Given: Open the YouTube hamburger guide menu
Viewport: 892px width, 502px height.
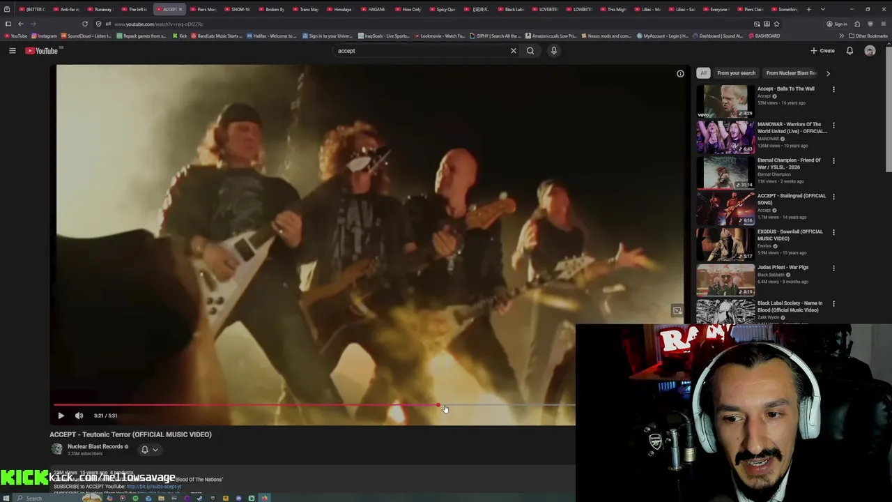Looking at the screenshot, I should (x=12, y=50).
